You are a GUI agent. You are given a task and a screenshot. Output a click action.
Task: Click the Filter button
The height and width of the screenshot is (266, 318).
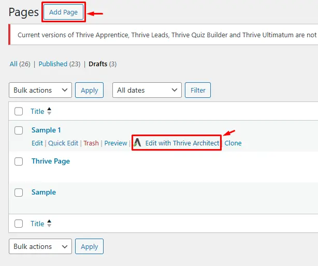pos(198,90)
